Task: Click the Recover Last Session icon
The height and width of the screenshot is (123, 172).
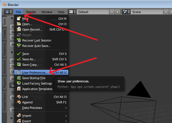Action: [x=19, y=40]
